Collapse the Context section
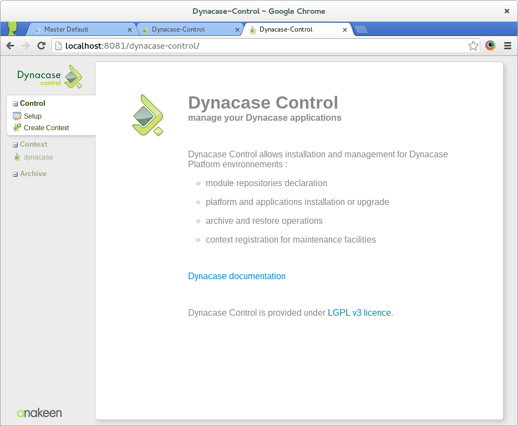 pos(15,145)
